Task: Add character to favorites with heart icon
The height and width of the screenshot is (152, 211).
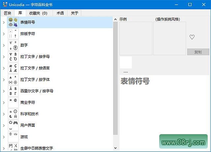Action: pos(192,37)
